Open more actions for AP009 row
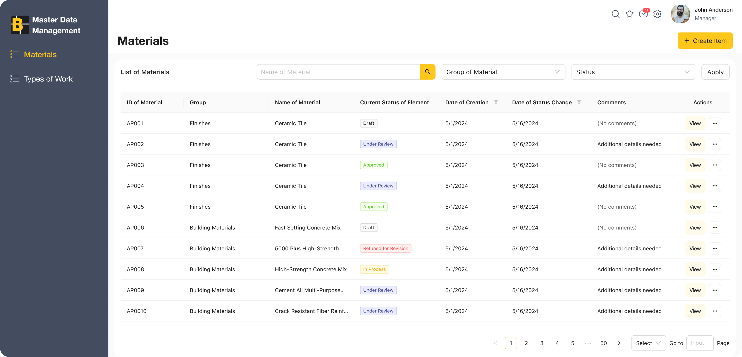Viewport: 742px width, 357px height. coord(715,290)
